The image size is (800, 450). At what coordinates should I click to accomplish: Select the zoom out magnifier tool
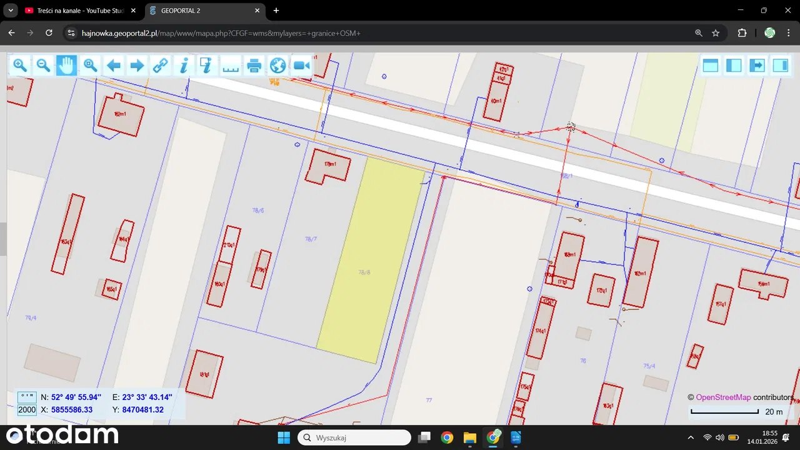[43, 66]
